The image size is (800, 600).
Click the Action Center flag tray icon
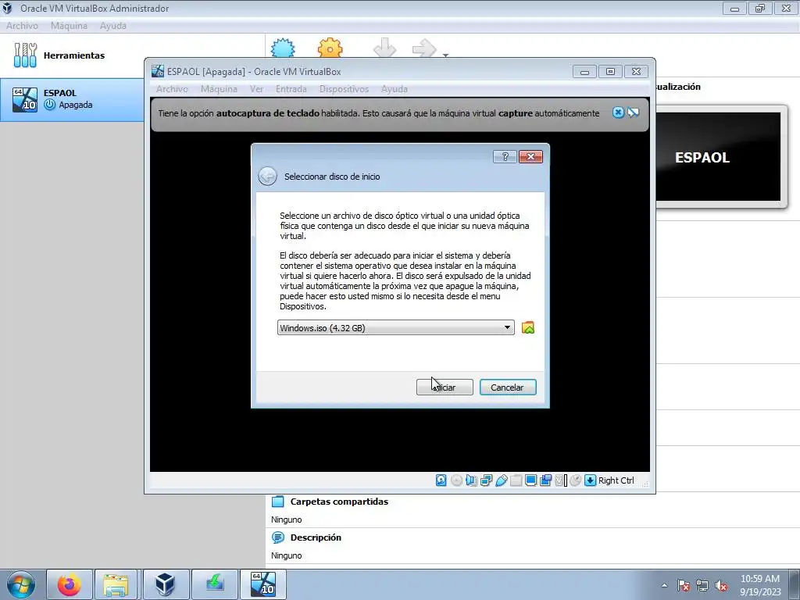coord(684,585)
